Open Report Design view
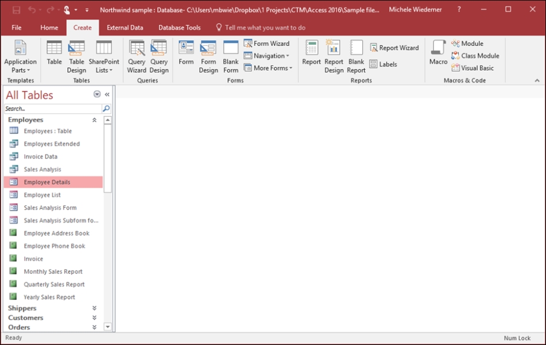The image size is (546, 345). point(334,56)
